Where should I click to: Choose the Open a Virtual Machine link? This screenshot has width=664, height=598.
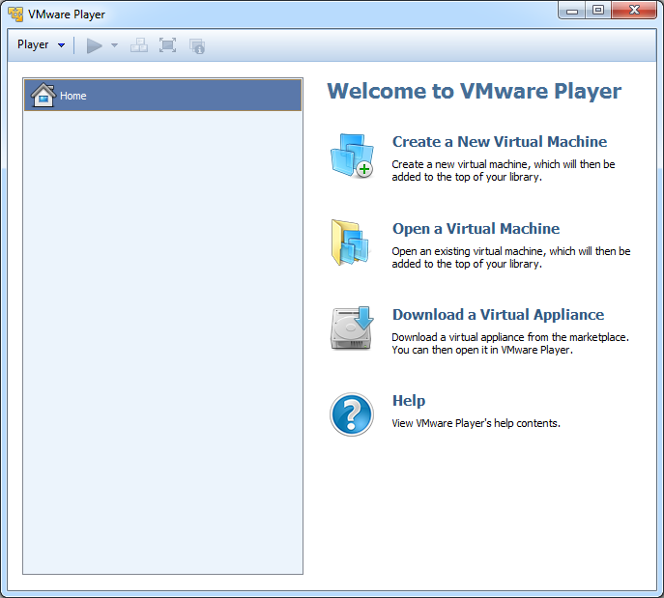point(476,229)
